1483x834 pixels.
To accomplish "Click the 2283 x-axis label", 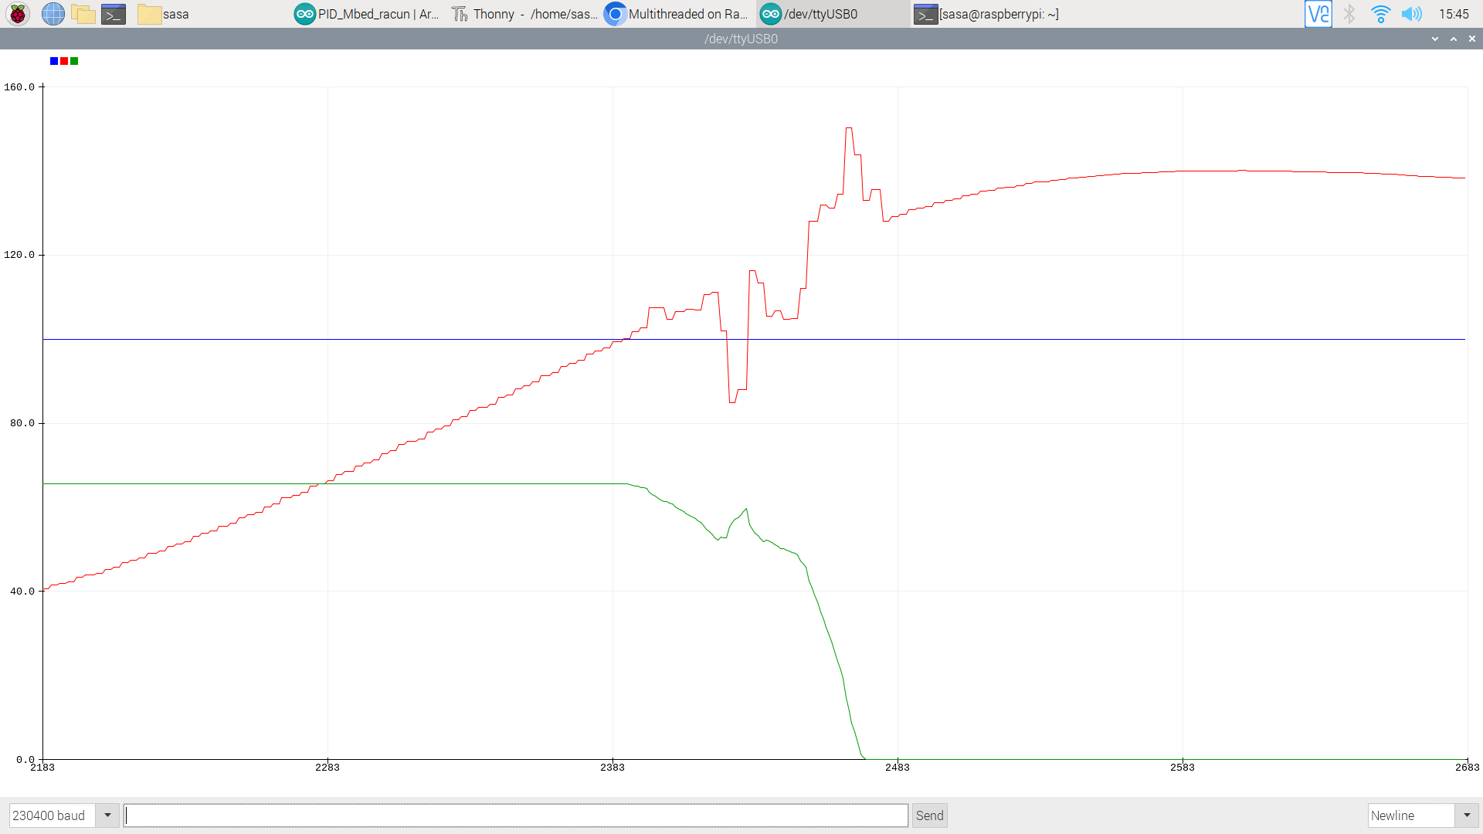I will (x=327, y=768).
